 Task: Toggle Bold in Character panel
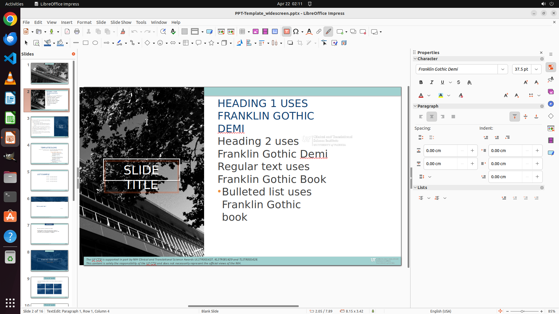point(421,83)
